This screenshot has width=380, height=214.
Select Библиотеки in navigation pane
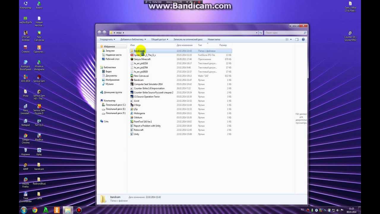click(110, 67)
